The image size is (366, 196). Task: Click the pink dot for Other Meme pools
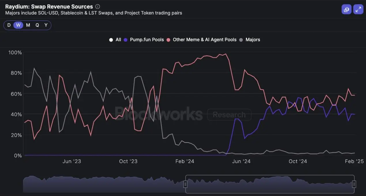click(168, 40)
